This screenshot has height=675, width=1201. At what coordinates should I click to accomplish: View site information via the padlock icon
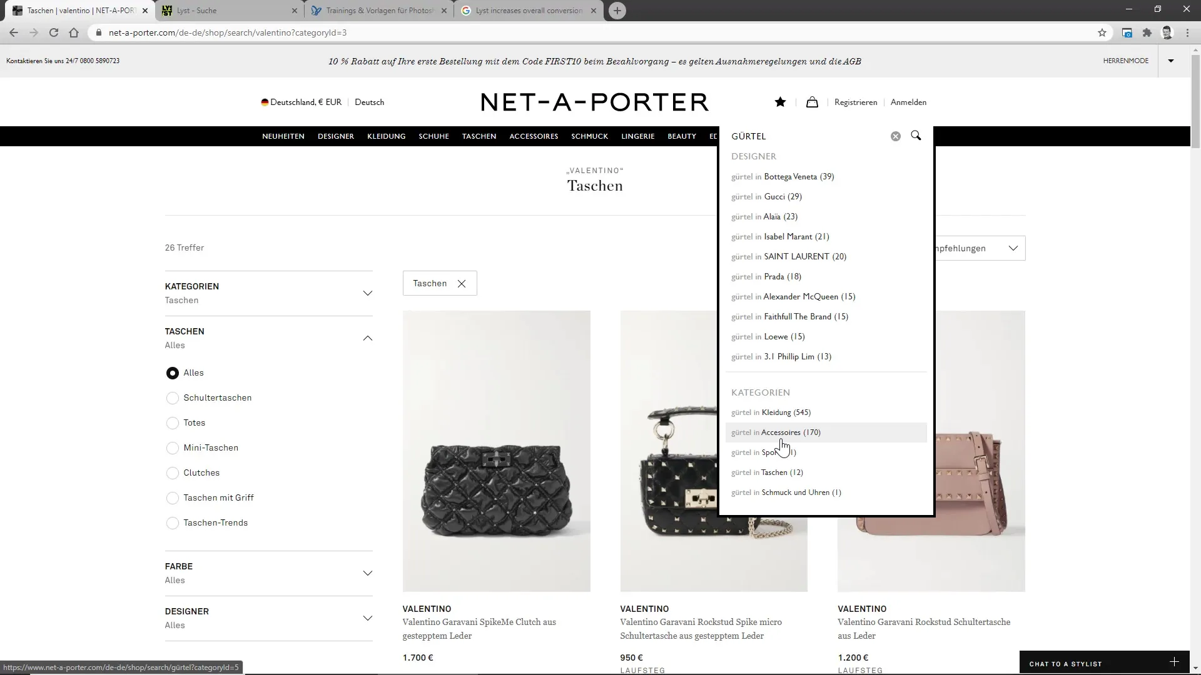[98, 32]
